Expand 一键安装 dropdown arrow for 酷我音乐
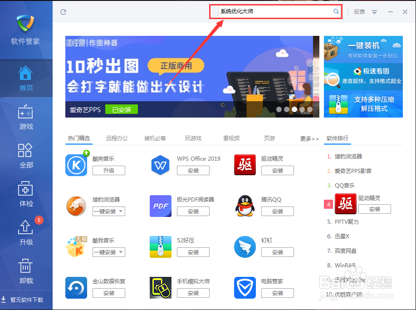This screenshot has width=416, height=310. tap(121, 252)
